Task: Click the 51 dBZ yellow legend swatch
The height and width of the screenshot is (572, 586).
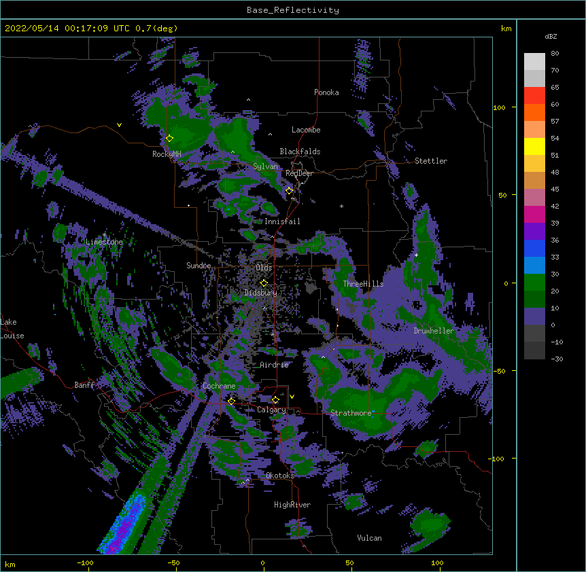Action: 534,146
